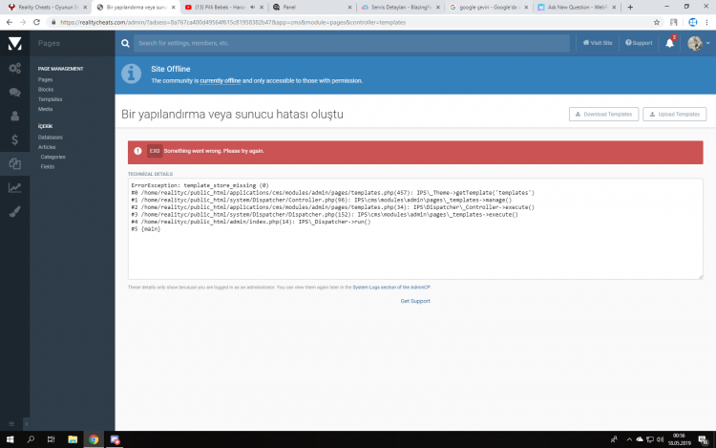Click the Download Templates button
The height and width of the screenshot is (448, 716).
pos(603,114)
